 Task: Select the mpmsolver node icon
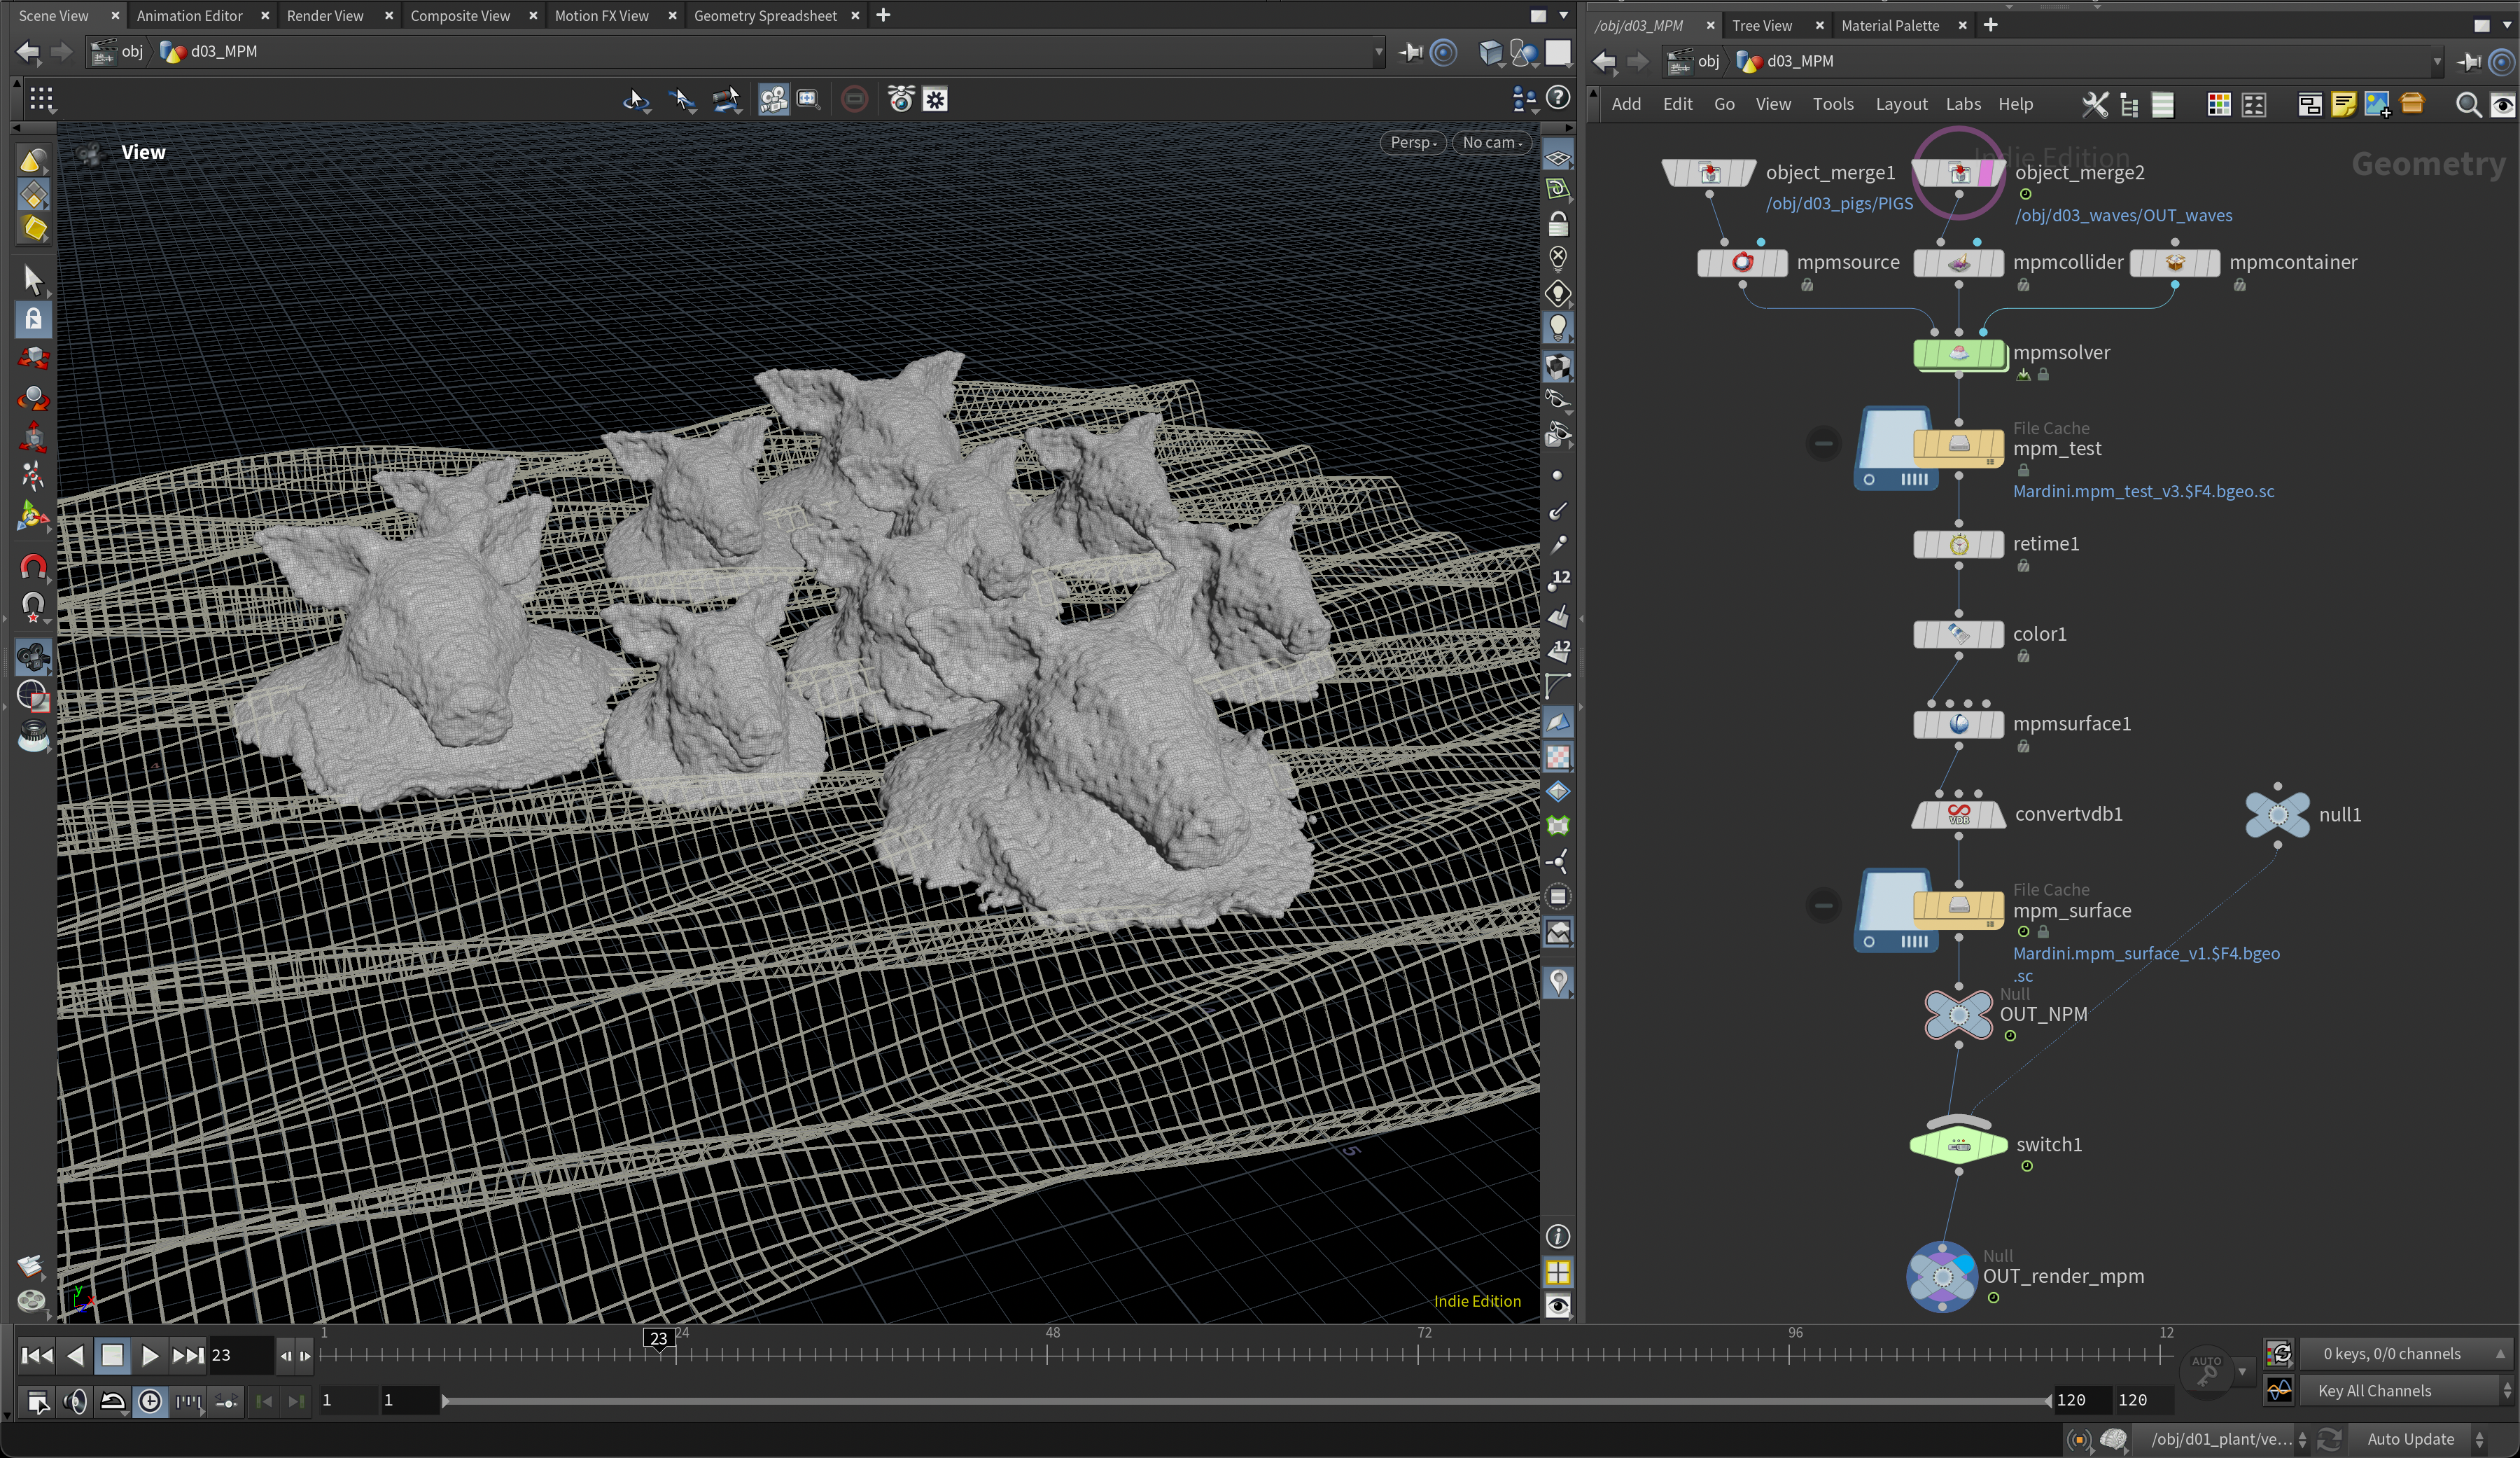point(1958,354)
